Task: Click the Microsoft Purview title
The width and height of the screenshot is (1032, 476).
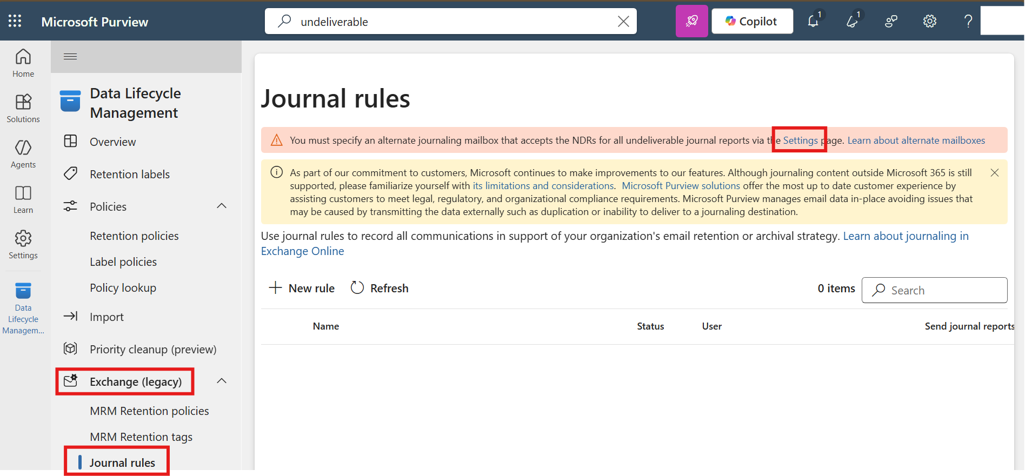Action: pyautogui.click(x=95, y=22)
